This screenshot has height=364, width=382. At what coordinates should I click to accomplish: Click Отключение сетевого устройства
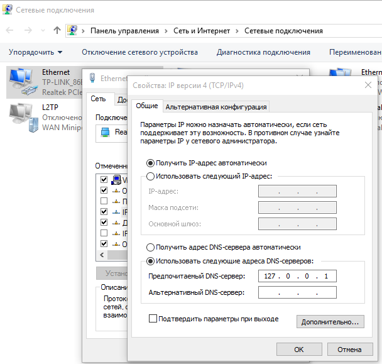139,52
